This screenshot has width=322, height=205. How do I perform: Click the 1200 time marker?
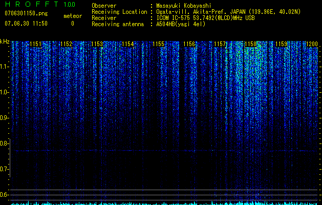point(312,44)
